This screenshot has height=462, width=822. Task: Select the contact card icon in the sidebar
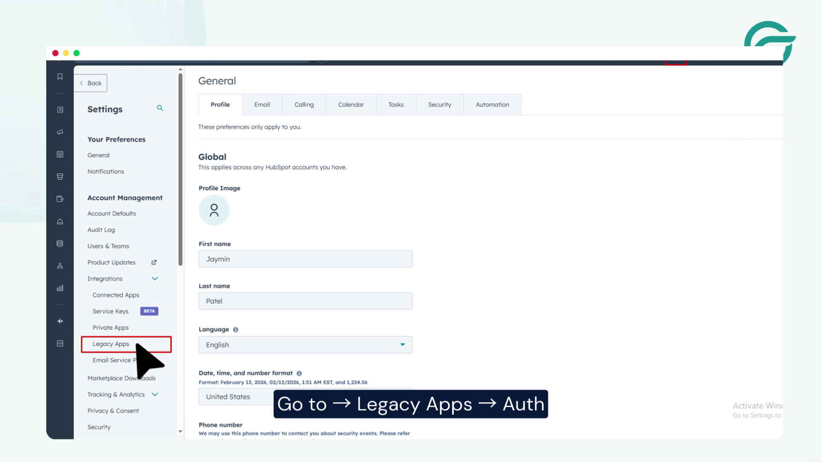60,110
